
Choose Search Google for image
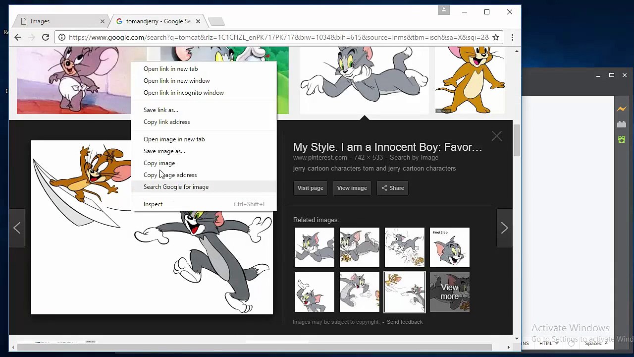click(204, 187)
